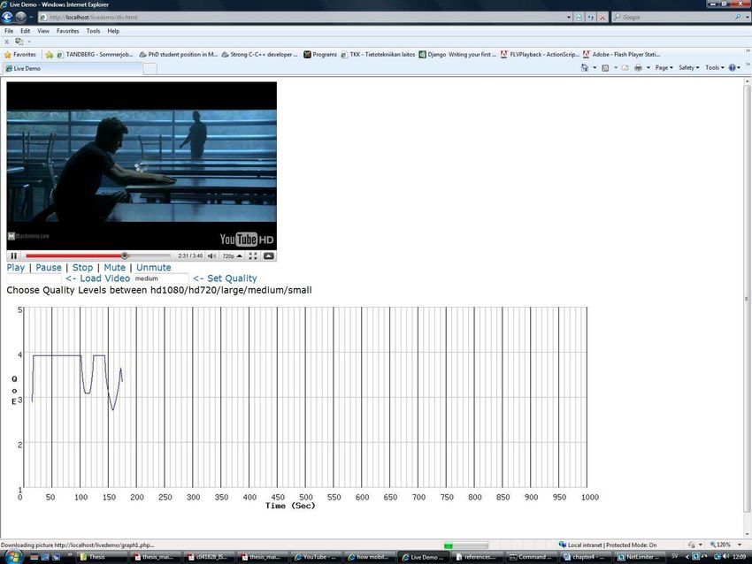Select the Live Demo browser tab
Viewport: 752px width, 564px height.
(x=73, y=69)
